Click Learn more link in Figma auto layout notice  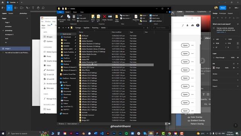click(221, 32)
